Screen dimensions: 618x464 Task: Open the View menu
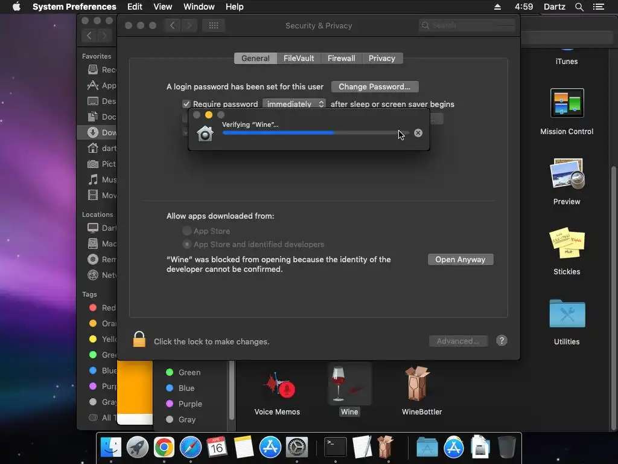pos(163,7)
